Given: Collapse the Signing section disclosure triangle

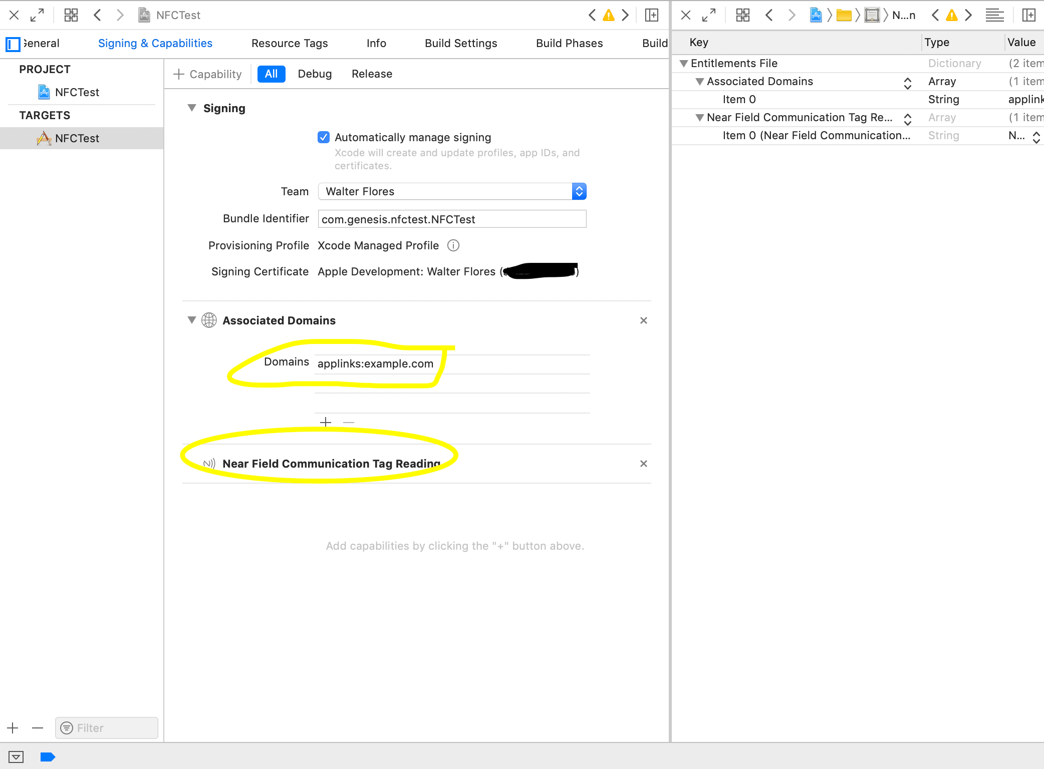Looking at the screenshot, I should [x=191, y=108].
